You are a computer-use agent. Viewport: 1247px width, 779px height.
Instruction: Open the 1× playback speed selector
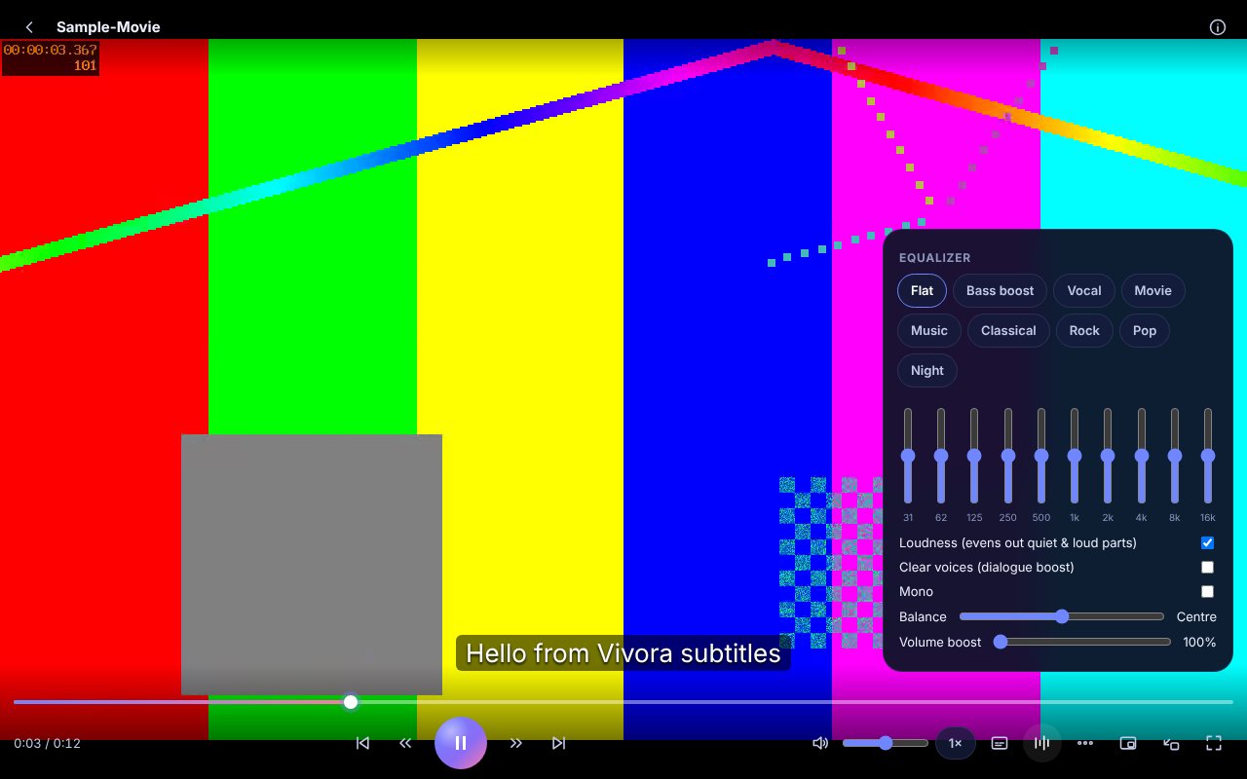[956, 743]
